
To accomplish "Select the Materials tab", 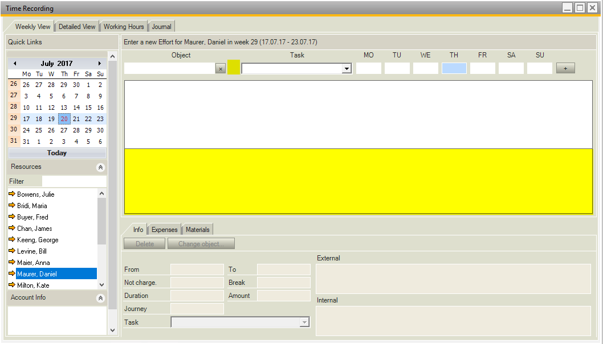I will tap(197, 229).
